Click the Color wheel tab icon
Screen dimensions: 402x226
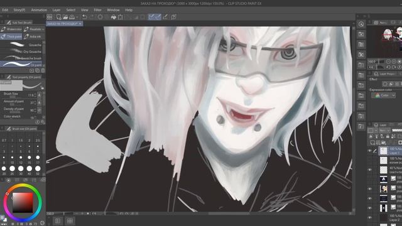tap(8, 180)
